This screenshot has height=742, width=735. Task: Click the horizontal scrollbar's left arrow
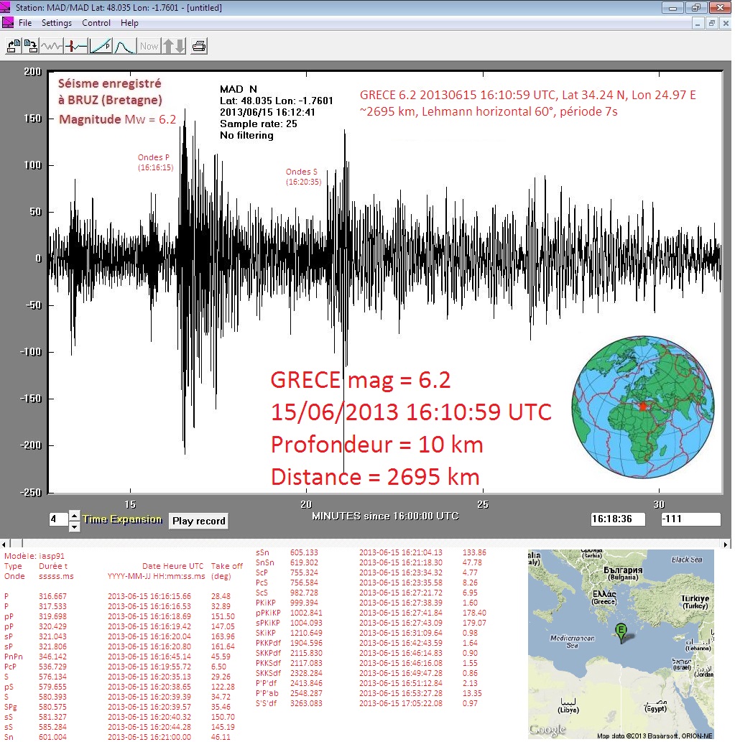5,544
